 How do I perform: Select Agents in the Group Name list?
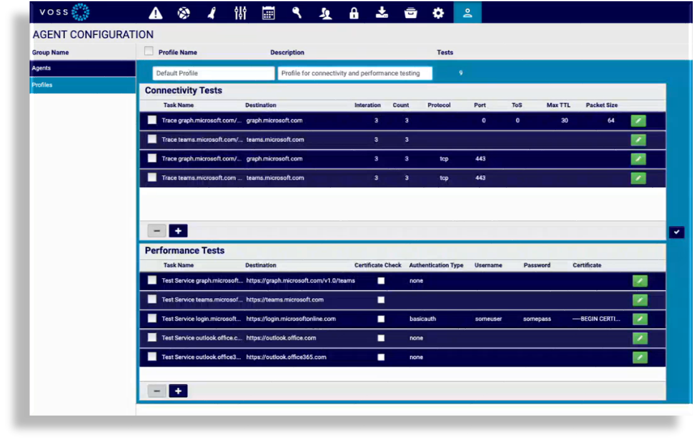click(83, 68)
